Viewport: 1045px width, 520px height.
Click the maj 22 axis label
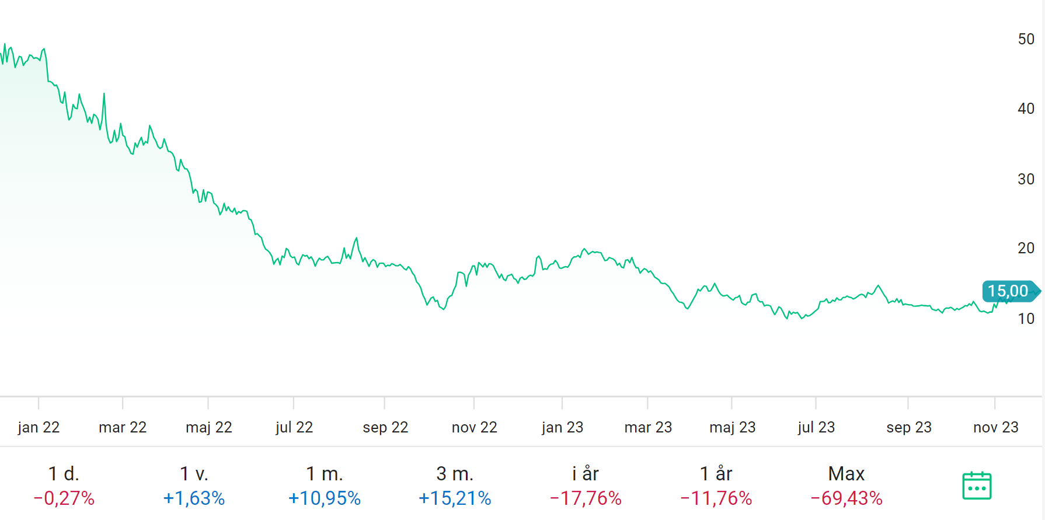[208, 427]
